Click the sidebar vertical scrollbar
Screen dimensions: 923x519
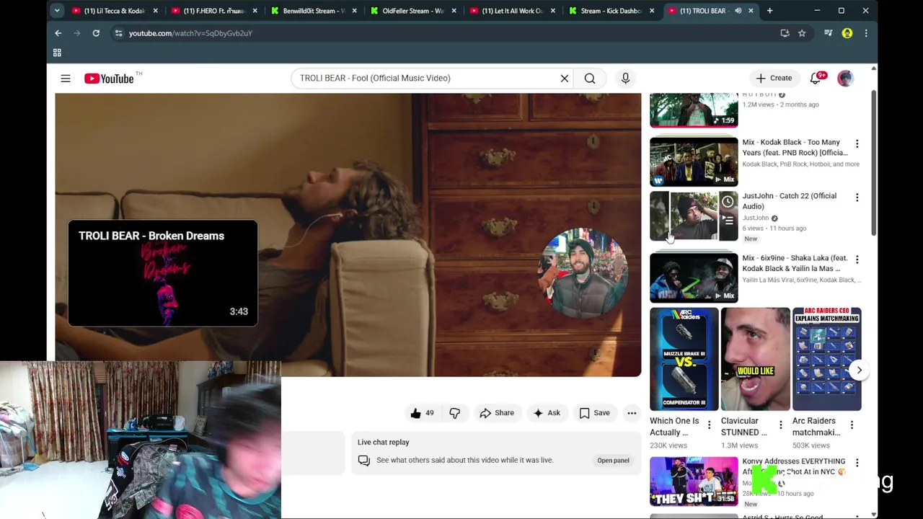click(x=874, y=162)
